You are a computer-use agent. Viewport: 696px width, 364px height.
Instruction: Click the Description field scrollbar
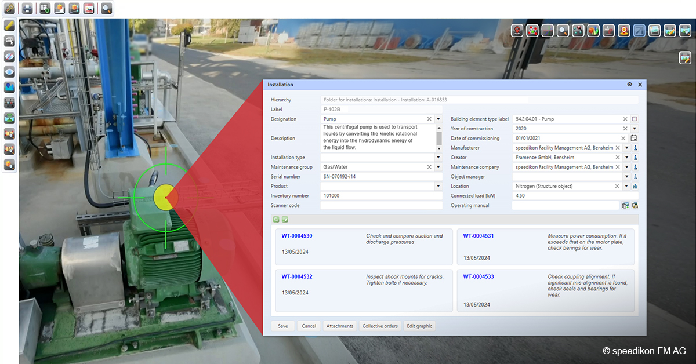[439, 138]
